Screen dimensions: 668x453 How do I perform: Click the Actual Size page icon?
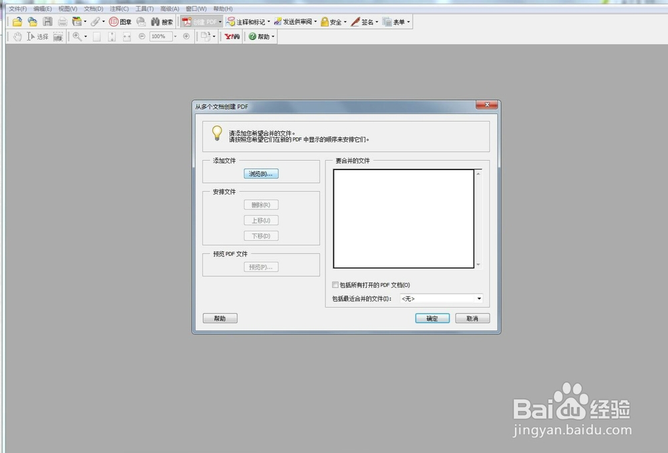[x=97, y=37]
